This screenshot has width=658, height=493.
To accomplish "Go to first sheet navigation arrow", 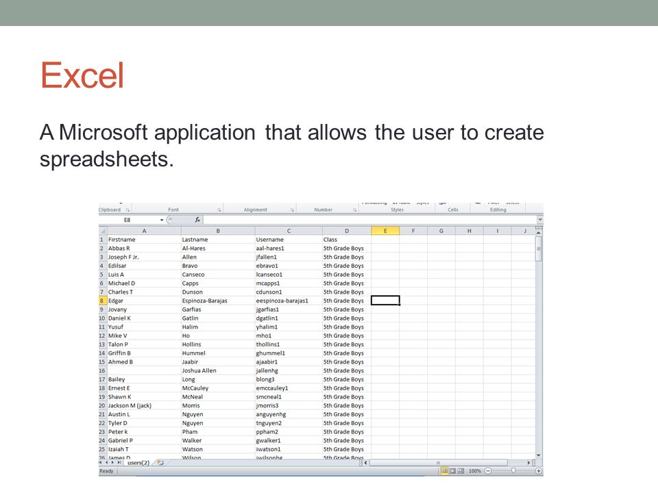I will pos(101,462).
